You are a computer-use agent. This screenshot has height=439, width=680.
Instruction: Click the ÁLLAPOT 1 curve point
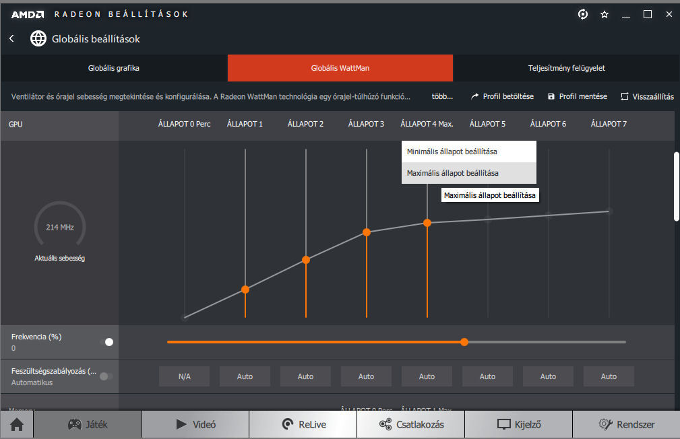pos(245,290)
